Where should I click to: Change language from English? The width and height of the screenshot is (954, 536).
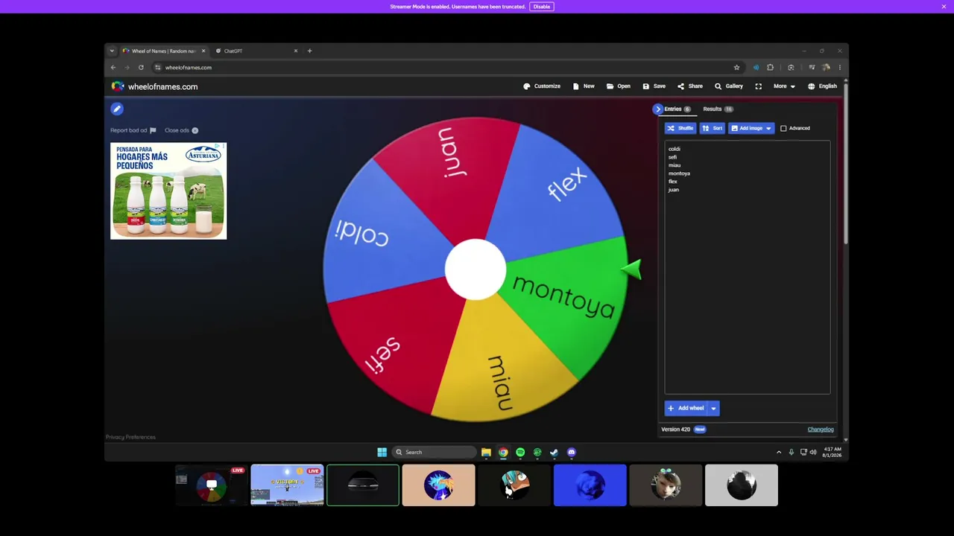click(822, 86)
